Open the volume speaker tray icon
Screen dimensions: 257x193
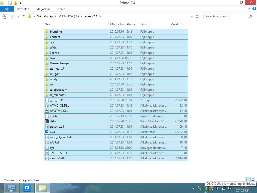pos(230,188)
